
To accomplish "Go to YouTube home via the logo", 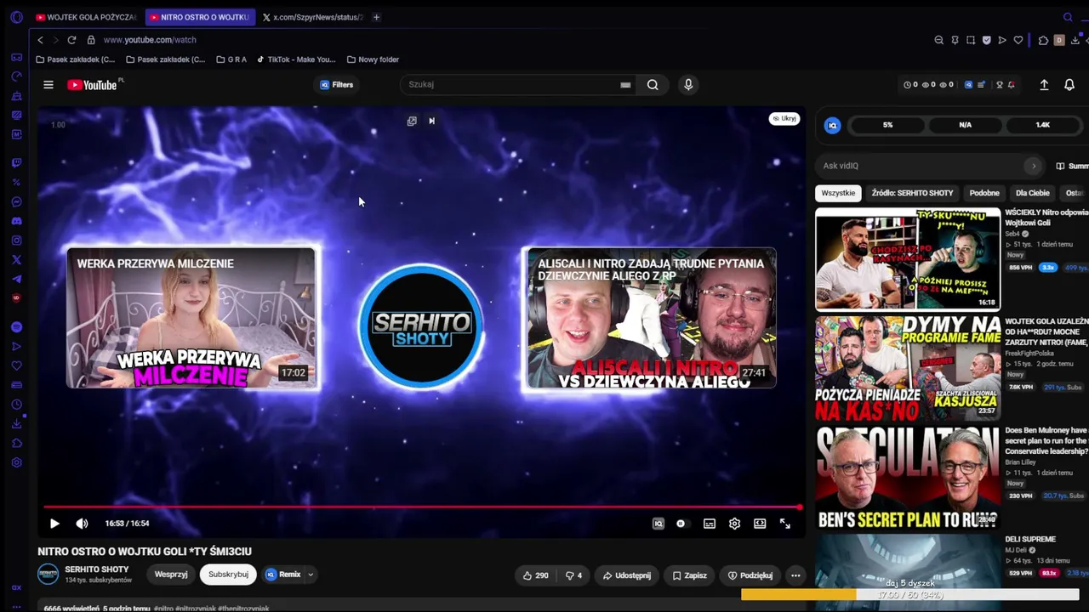I will pos(92,85).
